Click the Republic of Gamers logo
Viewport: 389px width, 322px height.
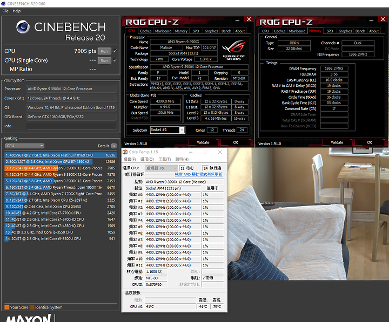(233, 50)
